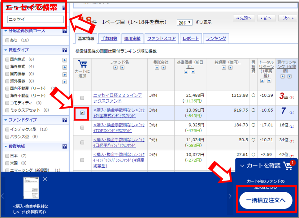Image resolution: width=299 pixels, height=218 pixels.
Task: Switch to the ファンドスコア tab
Action: coord(162,38)
